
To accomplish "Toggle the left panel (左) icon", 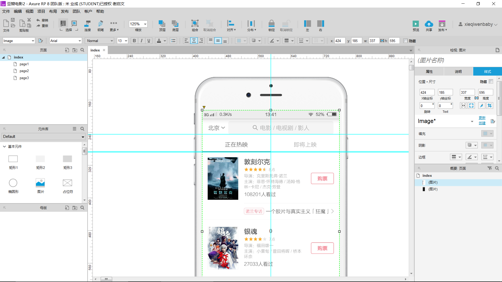I will (307, 26).
